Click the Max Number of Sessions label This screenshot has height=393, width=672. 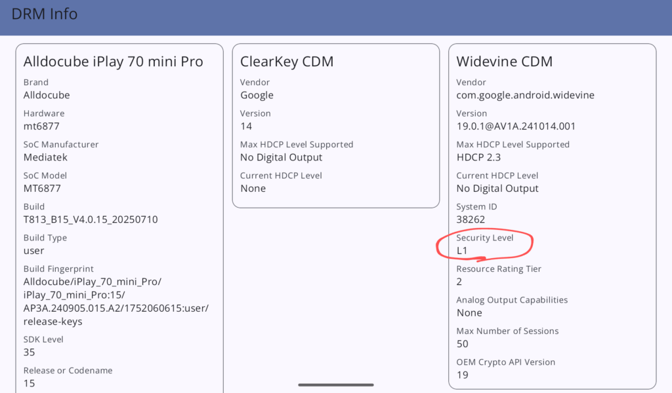point(507,331)
